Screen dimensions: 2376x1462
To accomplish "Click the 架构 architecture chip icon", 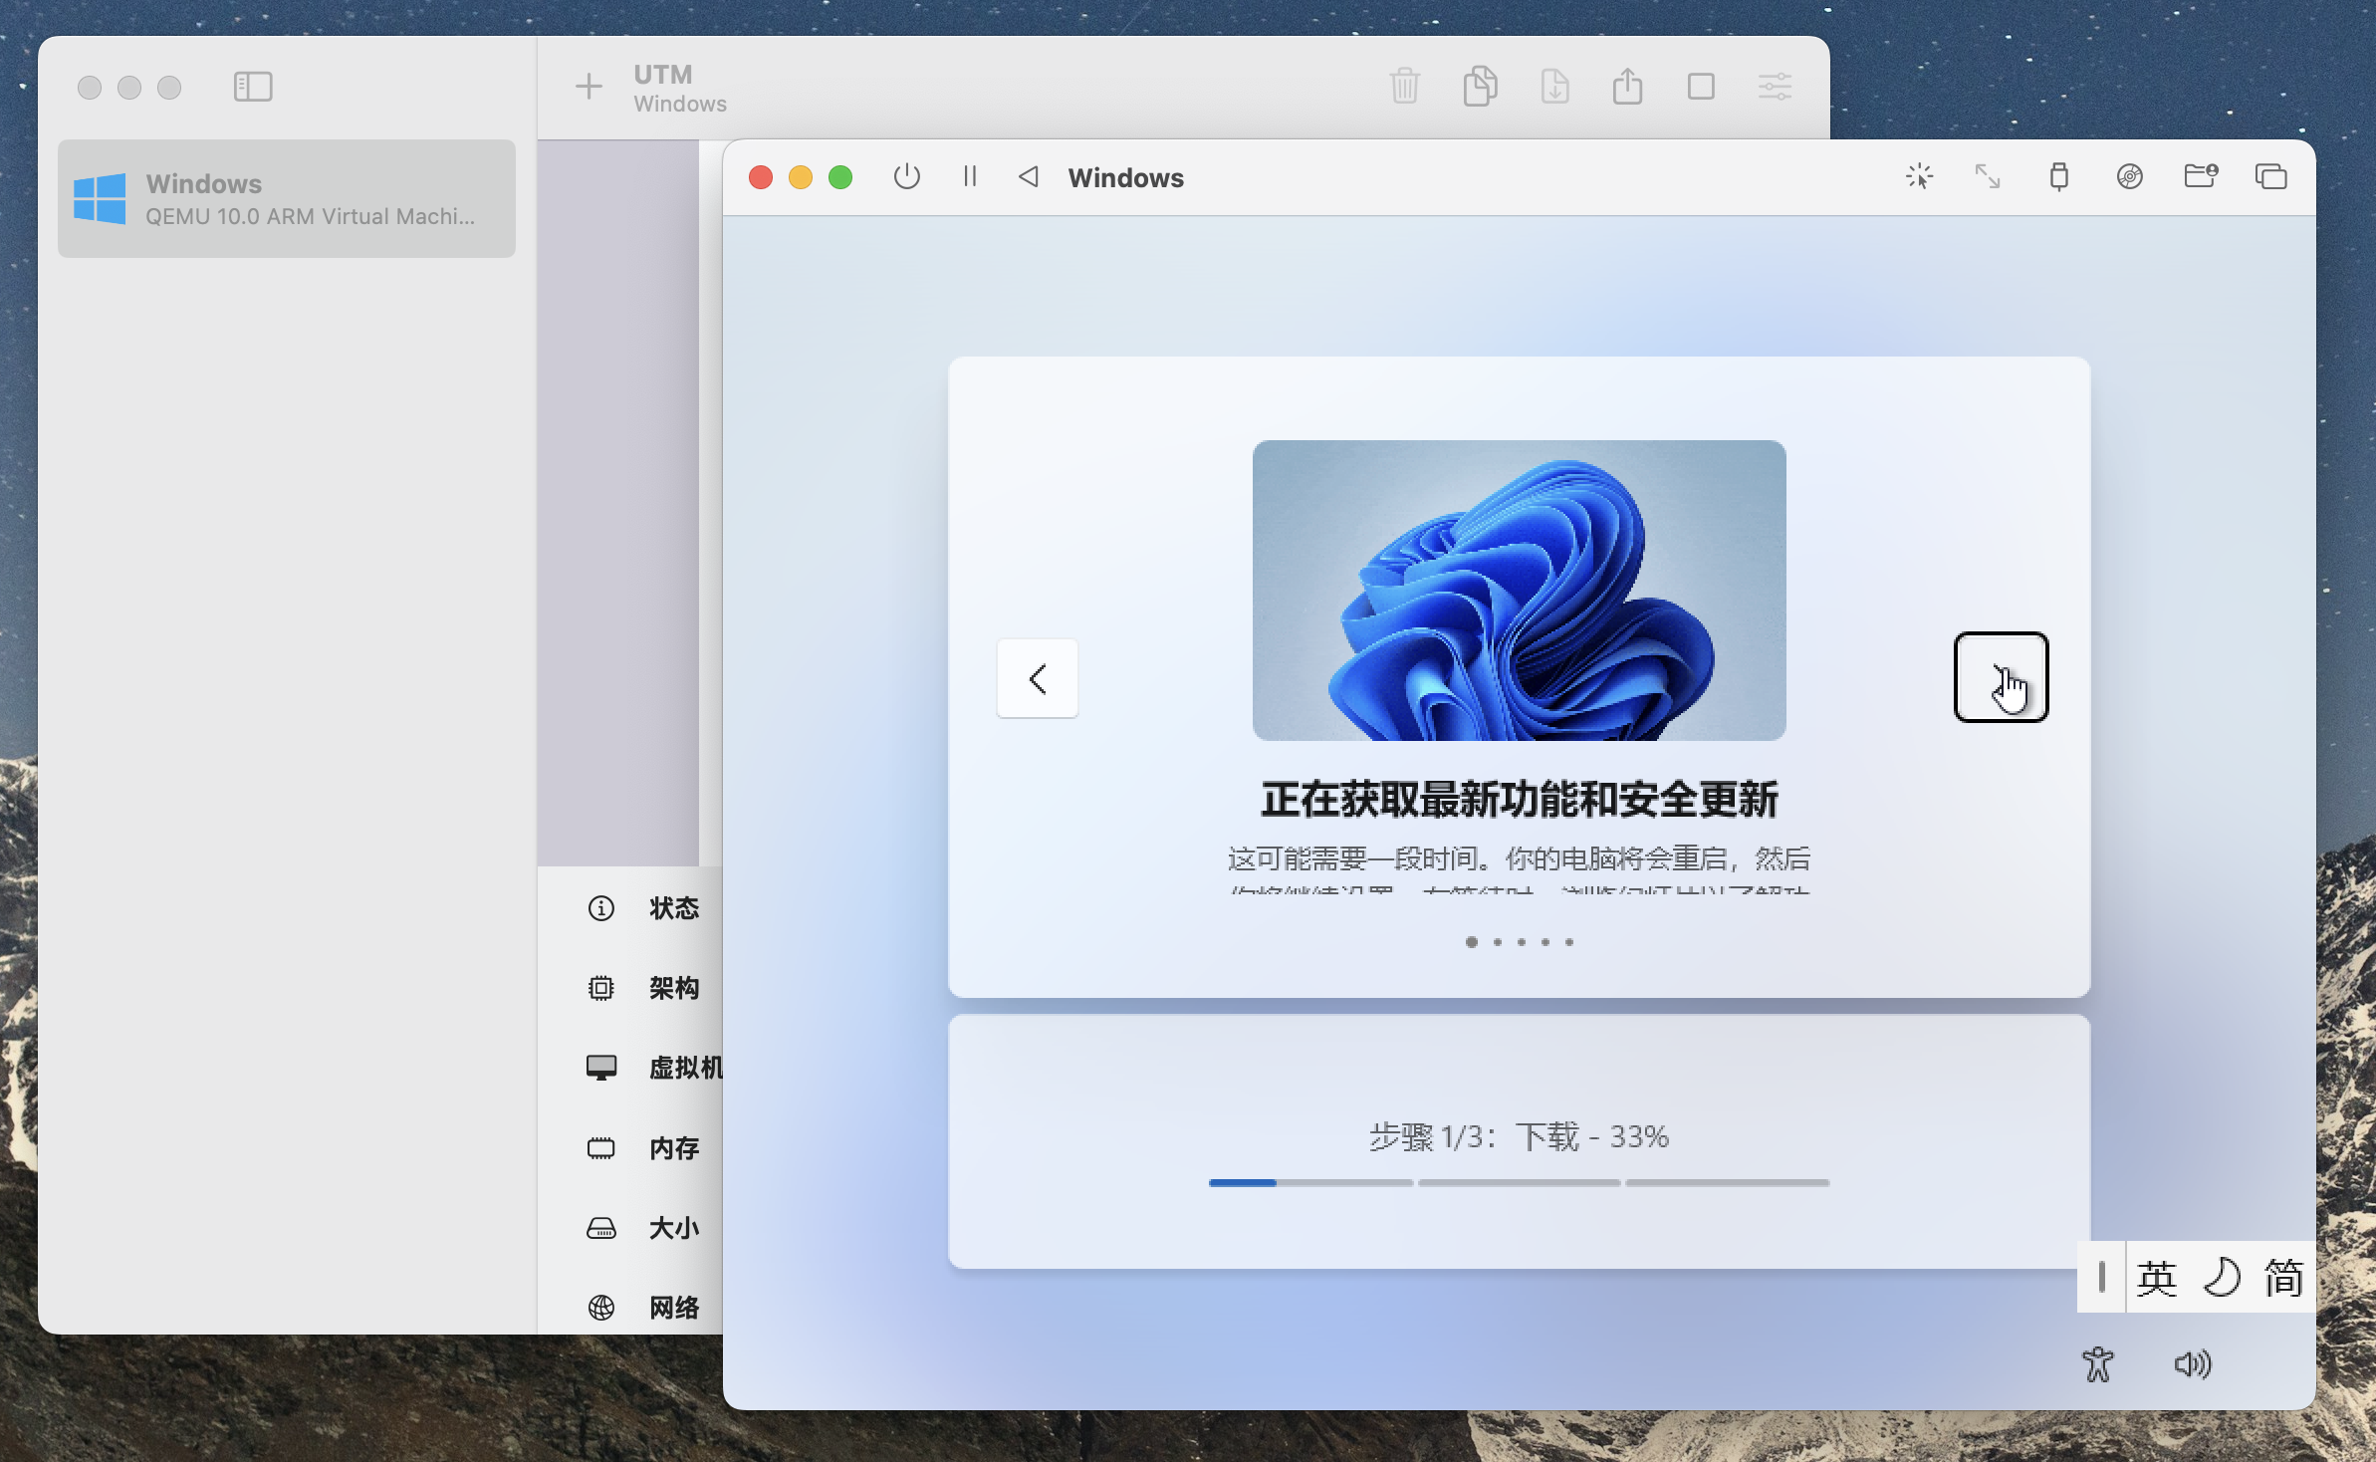I will [601, 988].
